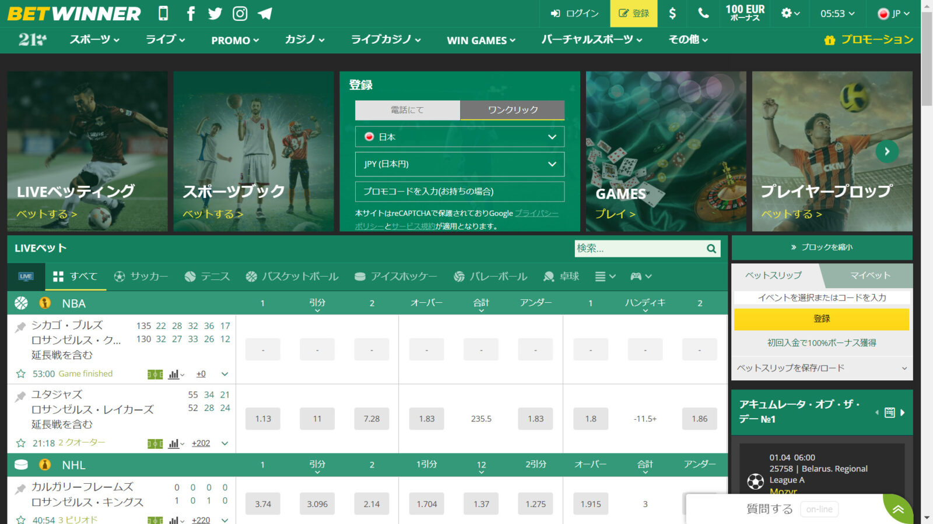The image size is (933, 524).
Task: Open the JP language selector
Action: click(893, 13)
